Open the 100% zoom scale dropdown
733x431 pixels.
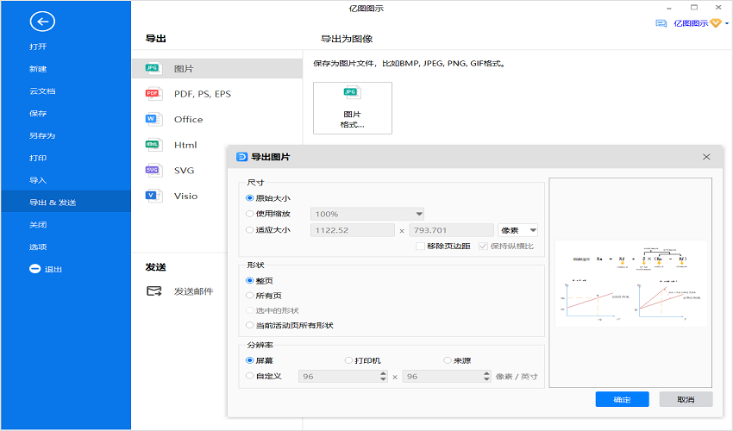point(367,214)
